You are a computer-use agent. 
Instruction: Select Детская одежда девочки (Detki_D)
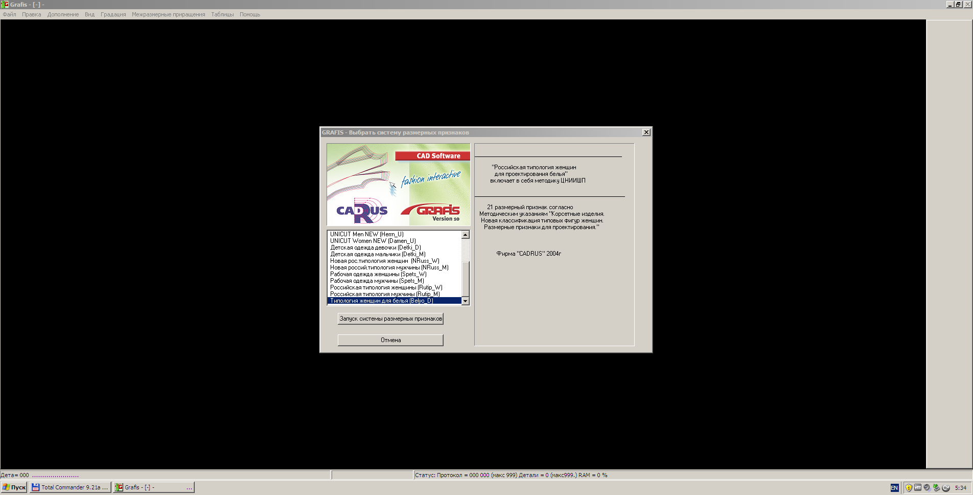click(395, 247)
